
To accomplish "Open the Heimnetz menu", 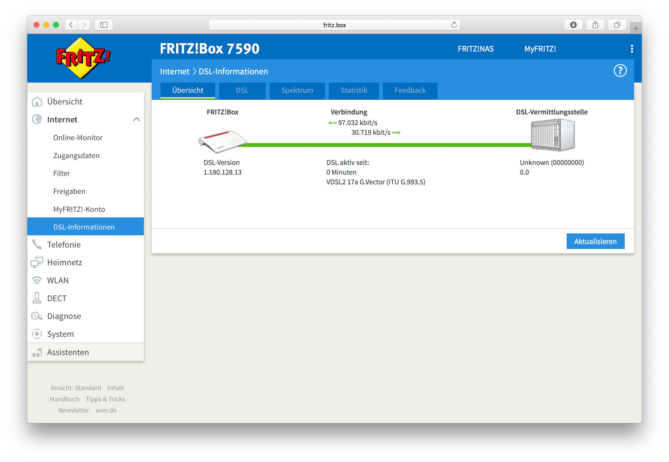I will [x=85, y=262].
